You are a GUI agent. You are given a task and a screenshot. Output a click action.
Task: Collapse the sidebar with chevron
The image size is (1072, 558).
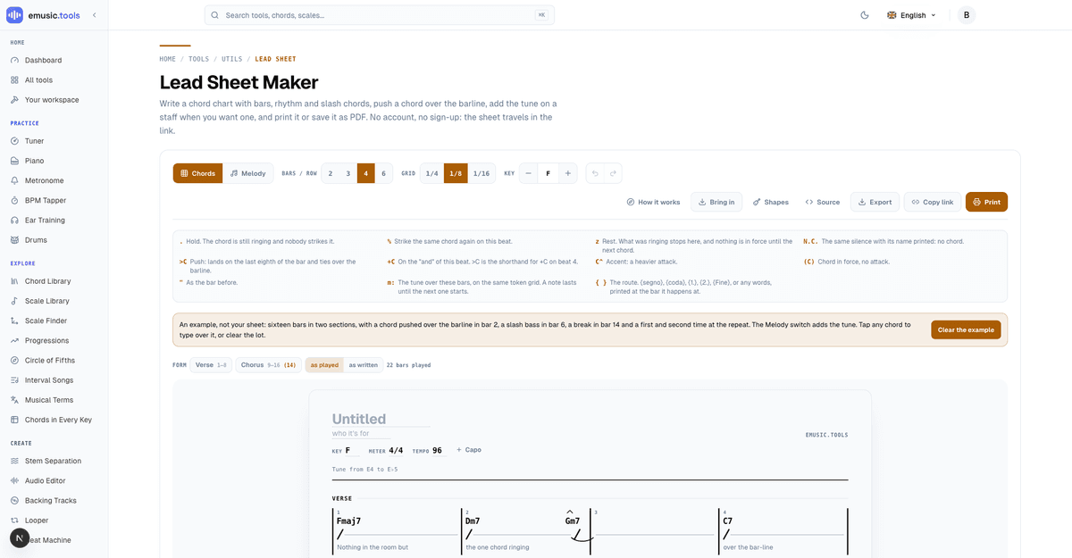click(95, 15)
